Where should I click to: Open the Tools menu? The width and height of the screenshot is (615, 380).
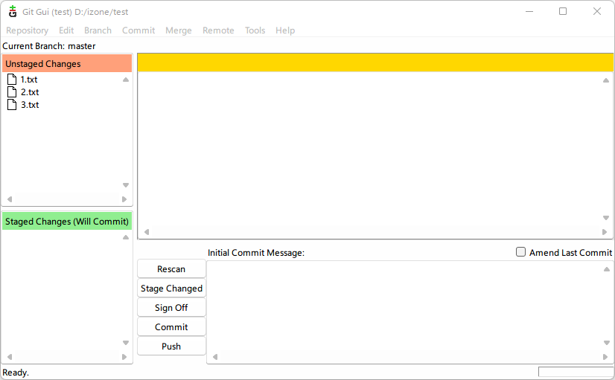coord(255,30)
